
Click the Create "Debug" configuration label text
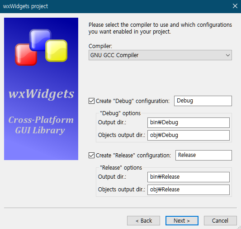(x=132, y=101)
